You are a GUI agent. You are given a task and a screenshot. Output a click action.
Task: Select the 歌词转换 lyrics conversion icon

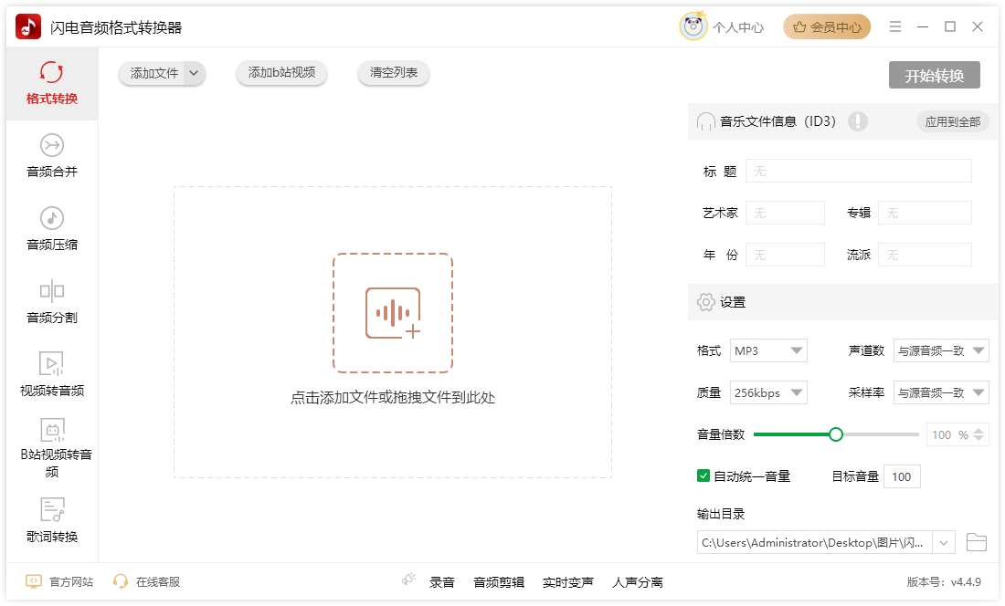(52, 510)
